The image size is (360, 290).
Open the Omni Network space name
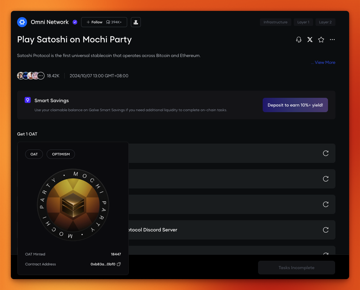point(50,22)
